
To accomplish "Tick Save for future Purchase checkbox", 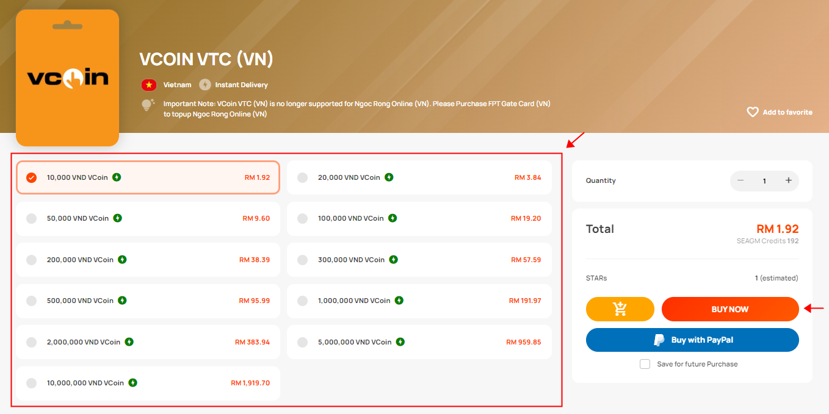I will [645, 364].
